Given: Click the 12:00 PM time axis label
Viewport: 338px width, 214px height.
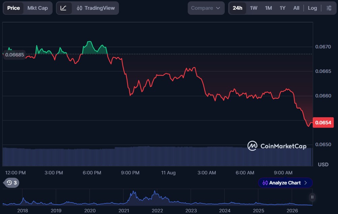Looking at the screenshot, I should (x=15, y=173).
